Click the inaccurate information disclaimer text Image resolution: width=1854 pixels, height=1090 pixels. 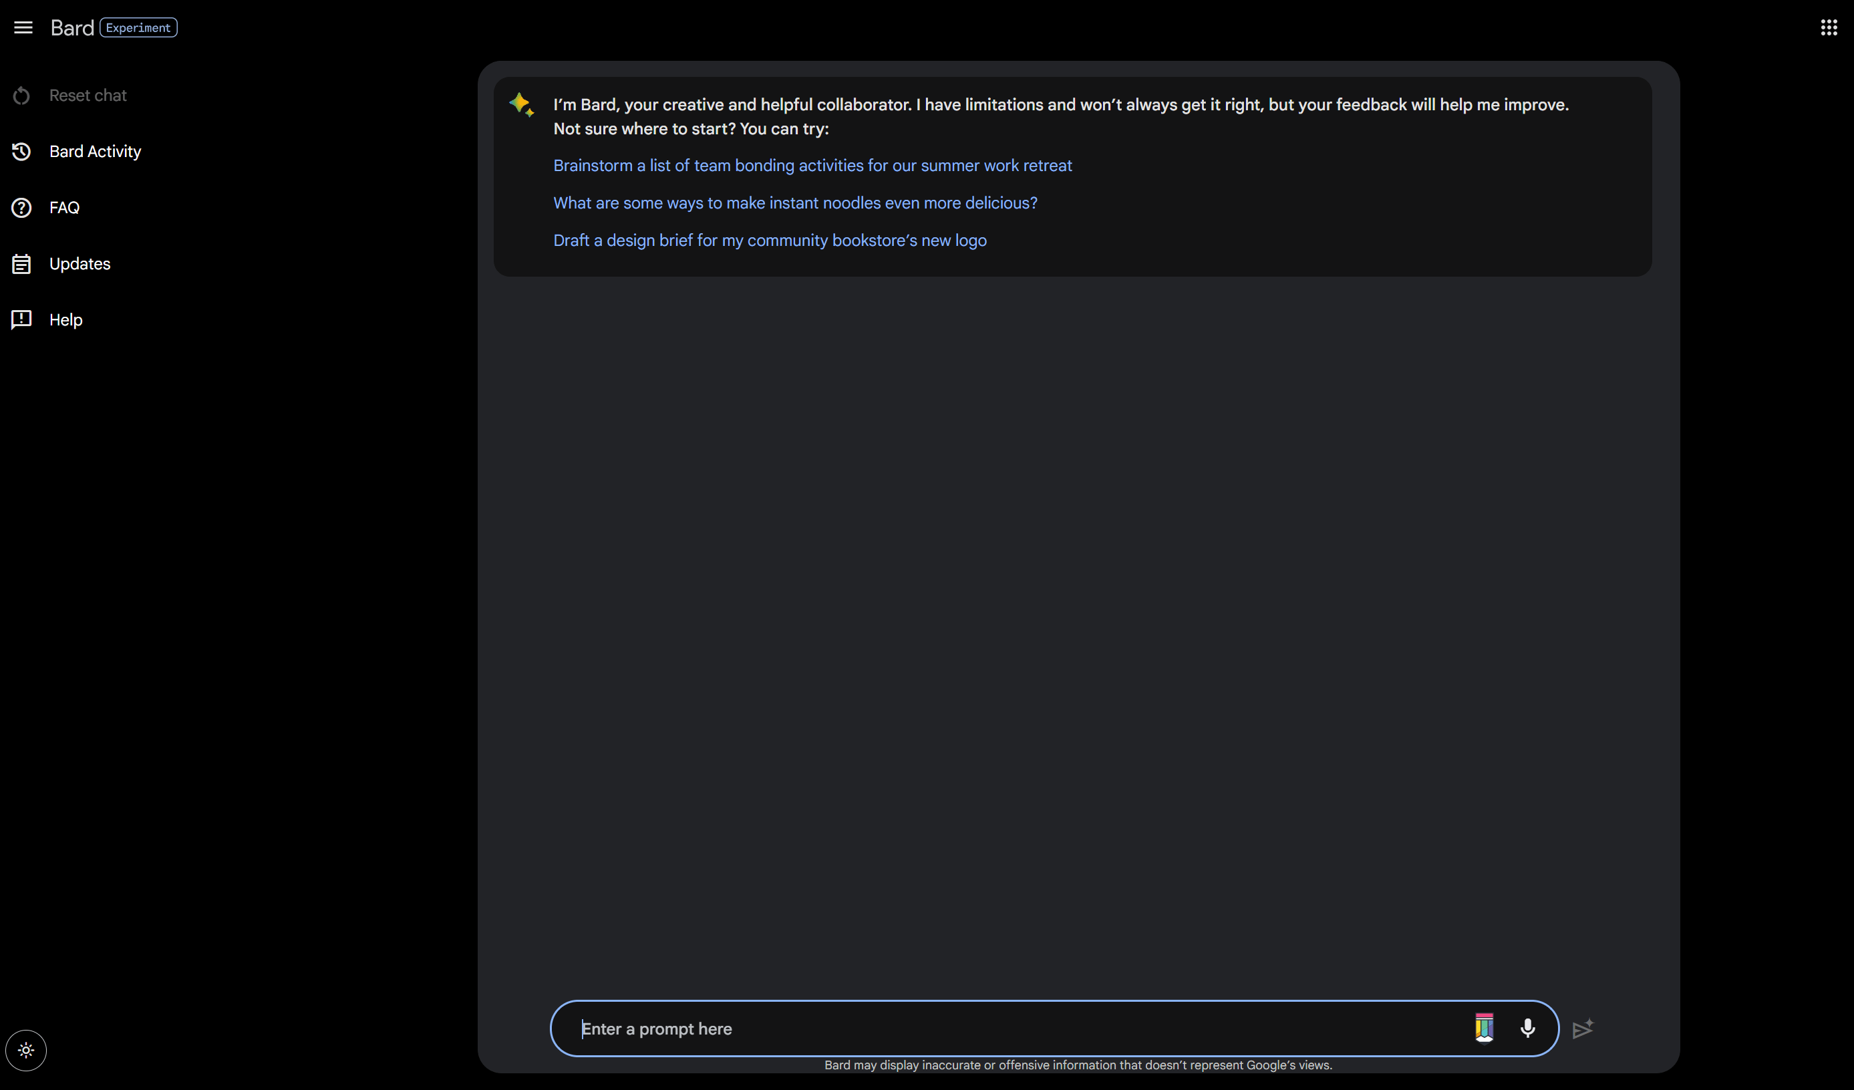pyautogui.click(x=1078, y=1065)
